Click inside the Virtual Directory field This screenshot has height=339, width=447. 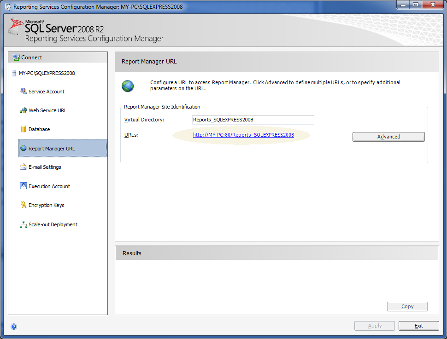[253, 120]
